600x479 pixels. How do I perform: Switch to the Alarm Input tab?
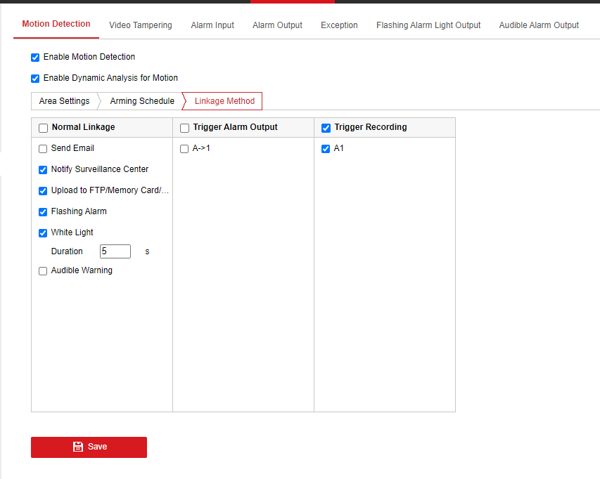tap(212, 25)
